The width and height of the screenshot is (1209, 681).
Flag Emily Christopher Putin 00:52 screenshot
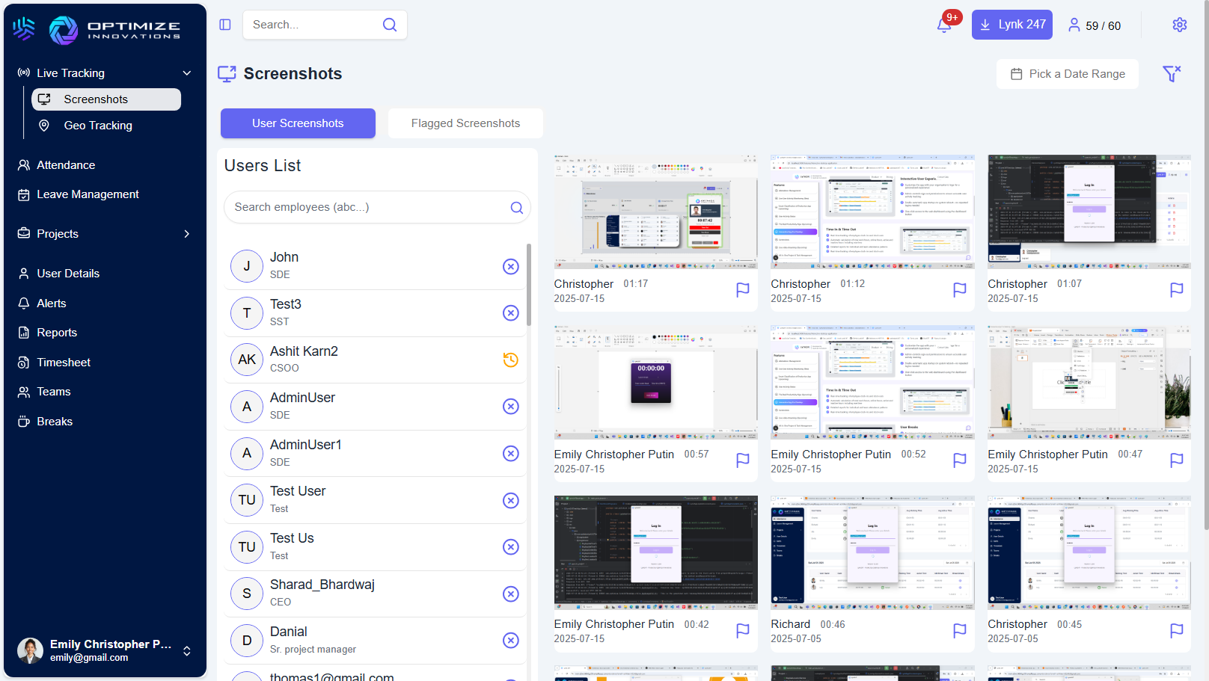959,460
